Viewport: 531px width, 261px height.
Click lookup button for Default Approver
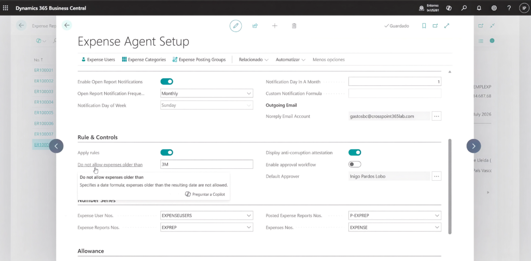[x=437, y=176]
